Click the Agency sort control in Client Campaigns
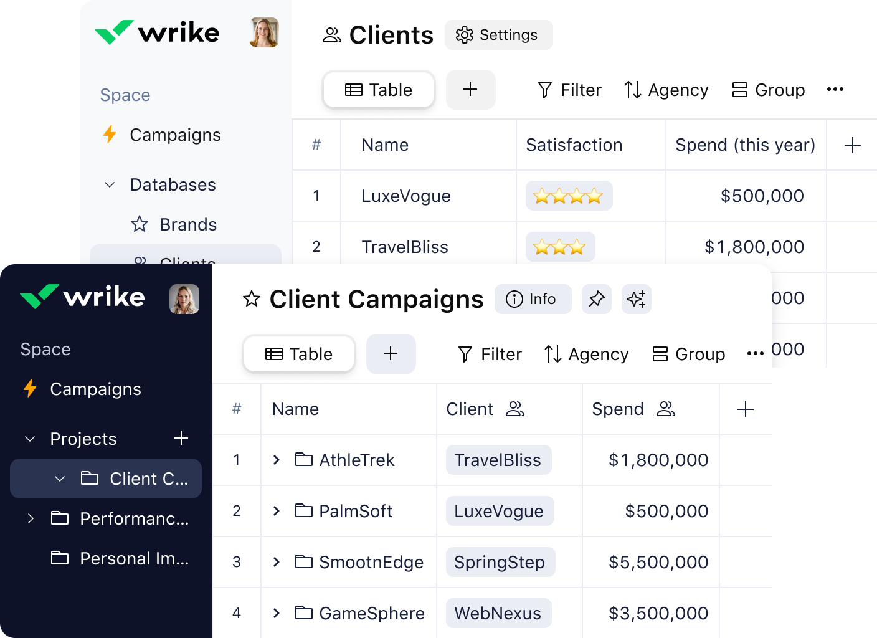877x638 pixels. [586, 355]
